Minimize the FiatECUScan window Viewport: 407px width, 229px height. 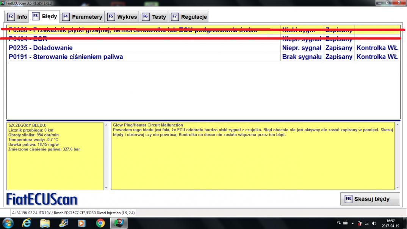click(380, 3)
